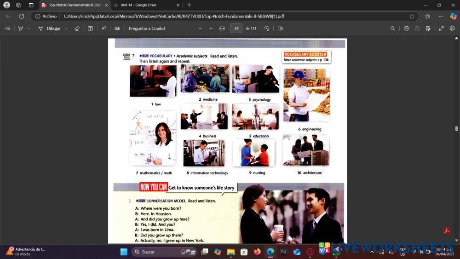Click the zoom out minus button
This screenshot has width=460, height=259.
click(x=200, y=29)
